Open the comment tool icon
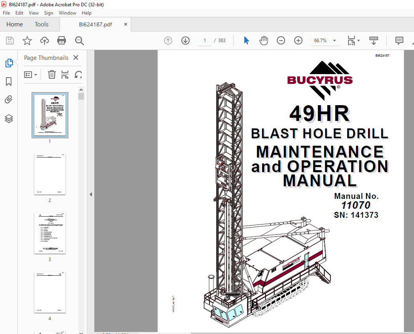This screenshot has height=334, width=414. coord(399,41)
